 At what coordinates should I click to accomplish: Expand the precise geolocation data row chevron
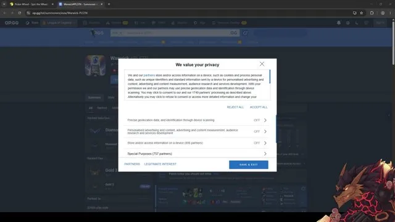point(265,120)
